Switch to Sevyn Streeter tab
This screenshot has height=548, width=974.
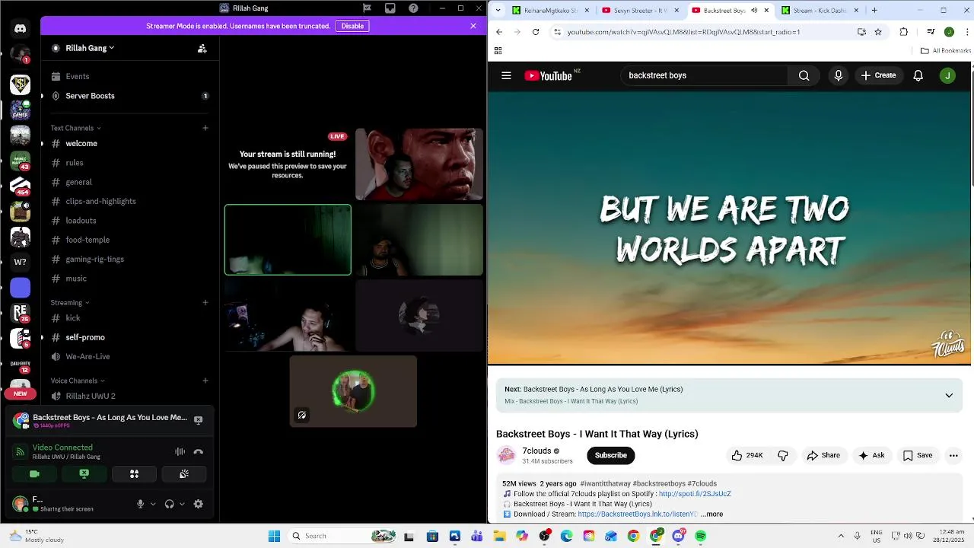641,11
